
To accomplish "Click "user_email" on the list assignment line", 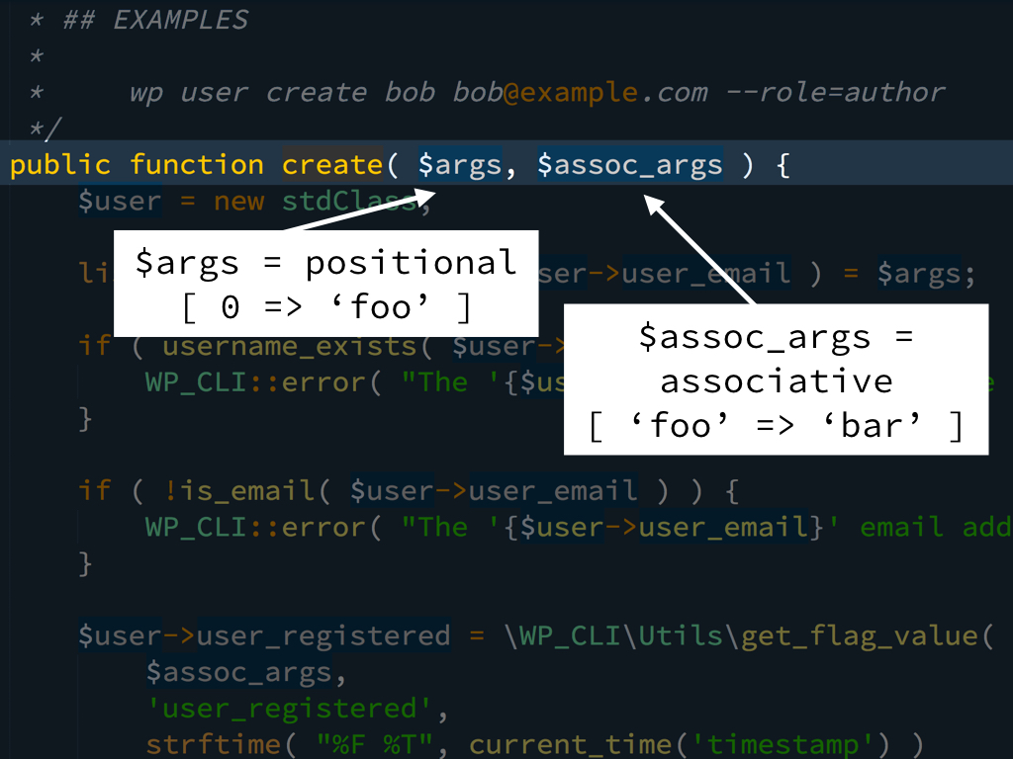I will [x=706, y=274].
